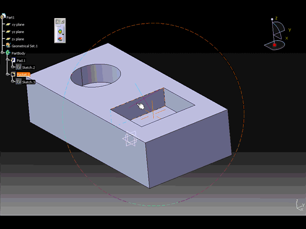Select highlighted Pocket.1 label

[23, 74]
